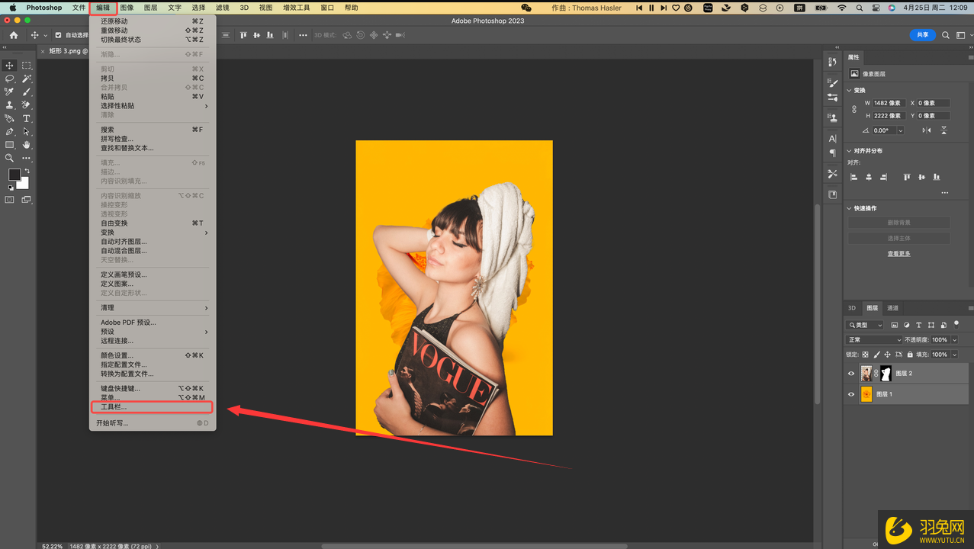Select the Zoom magnifier tool
This screenshot has height=549, width=974.
(x=10, y=158)
